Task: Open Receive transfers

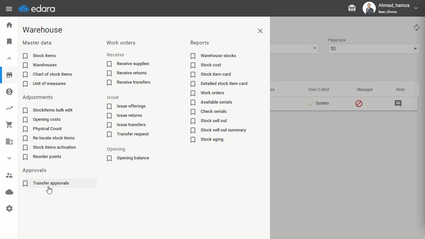Action: click(x=133, y=82)
